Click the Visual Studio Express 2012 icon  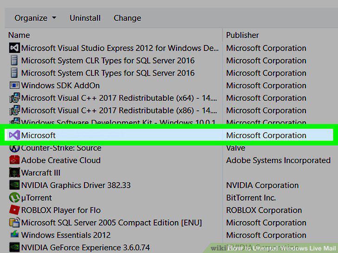coord(14,48)
